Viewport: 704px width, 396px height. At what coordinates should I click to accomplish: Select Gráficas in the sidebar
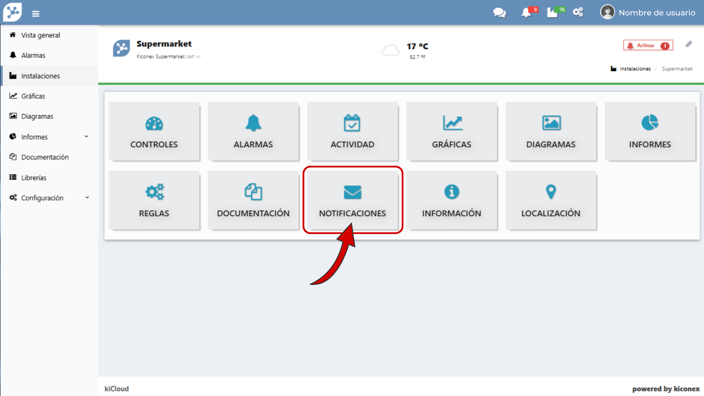click(33, 96)
